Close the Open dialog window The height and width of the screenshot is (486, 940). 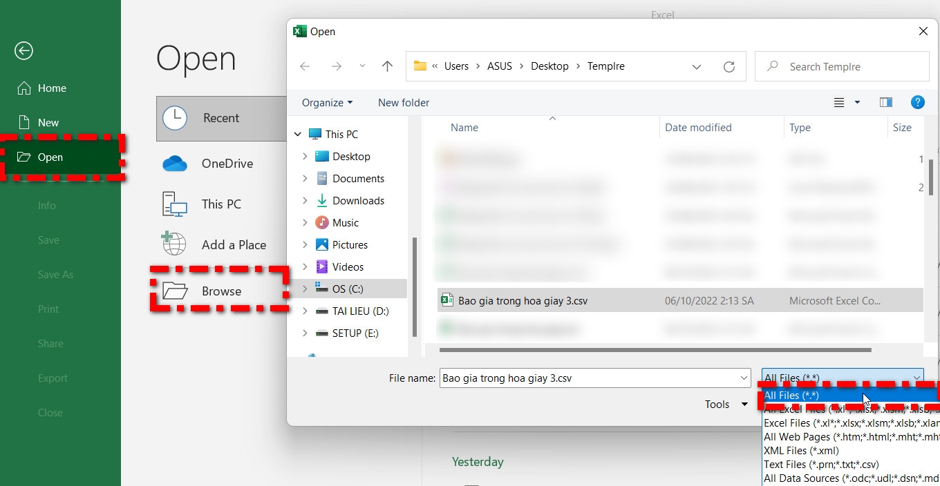[x=923, y=32]
